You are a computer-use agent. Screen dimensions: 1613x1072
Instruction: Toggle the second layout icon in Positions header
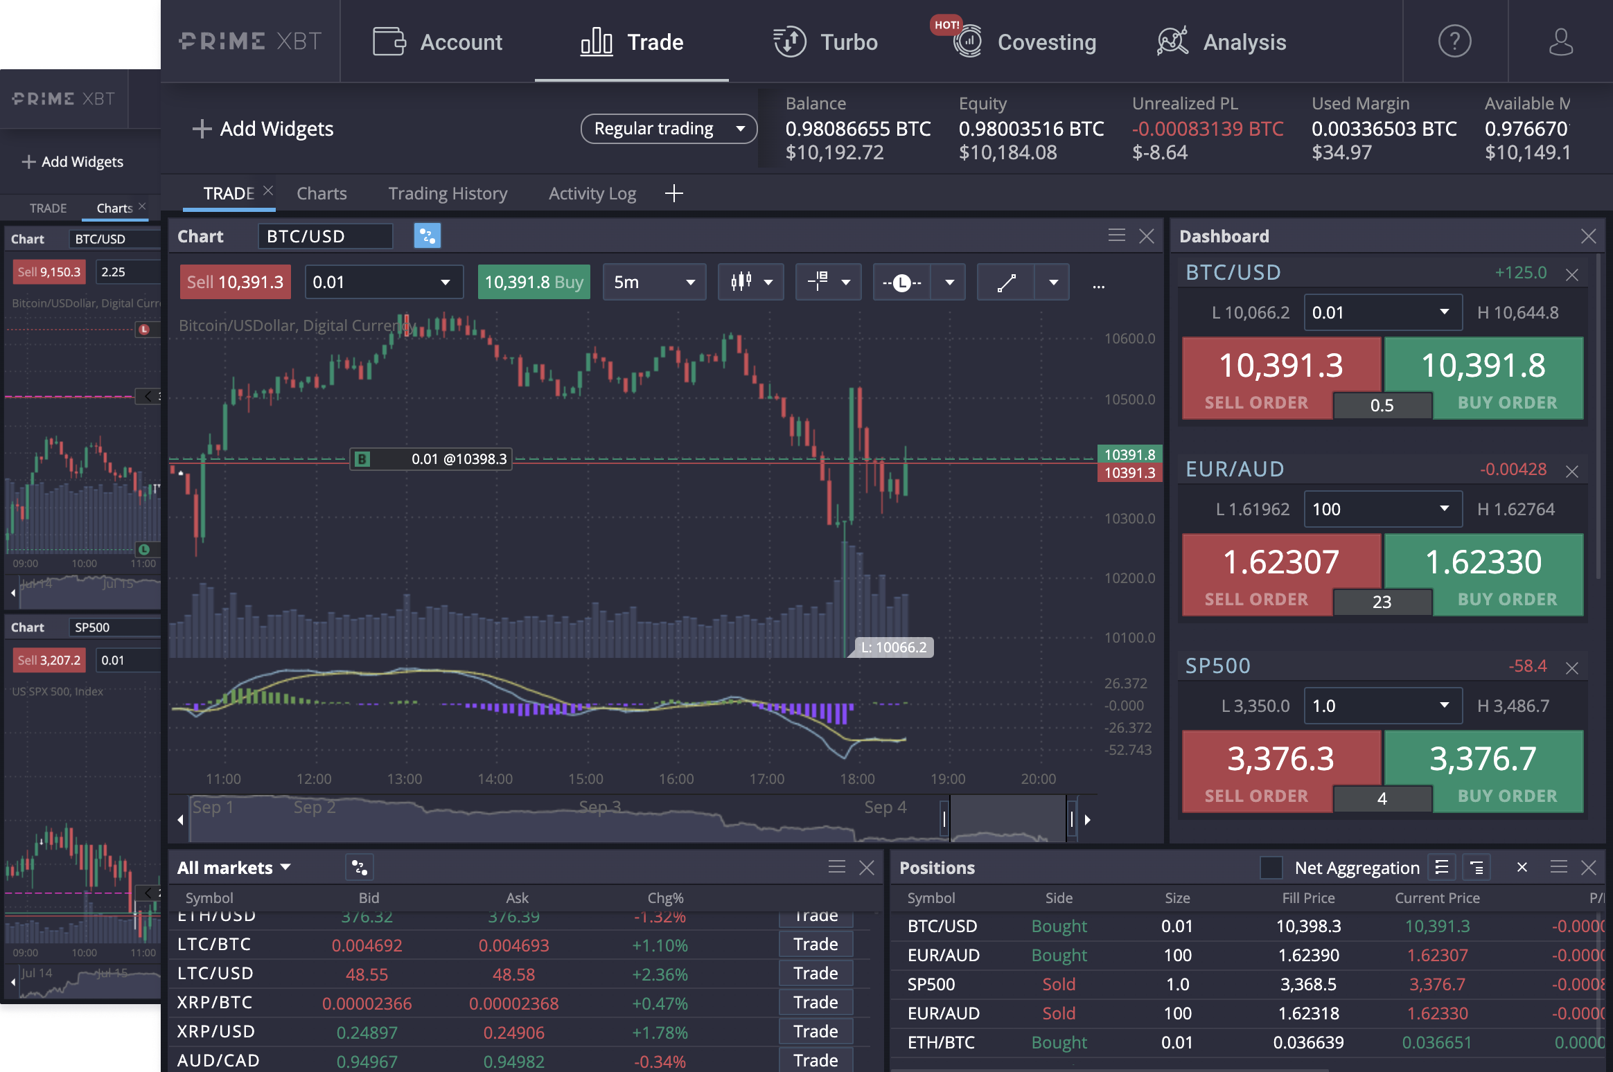(x=1477, y=868)
